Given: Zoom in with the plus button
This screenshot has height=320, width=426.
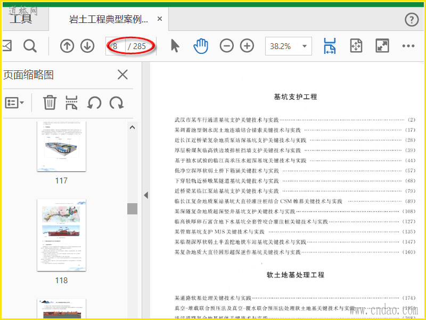Looking at the screenshot, I should tap(247, 46).
